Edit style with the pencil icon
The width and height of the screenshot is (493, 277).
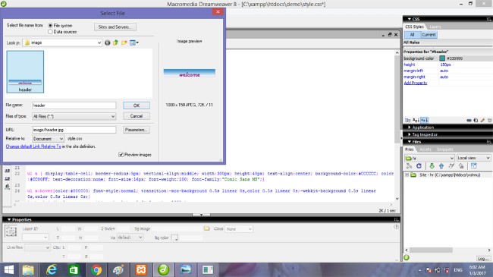pyautogui.click(x=482, y=120)
